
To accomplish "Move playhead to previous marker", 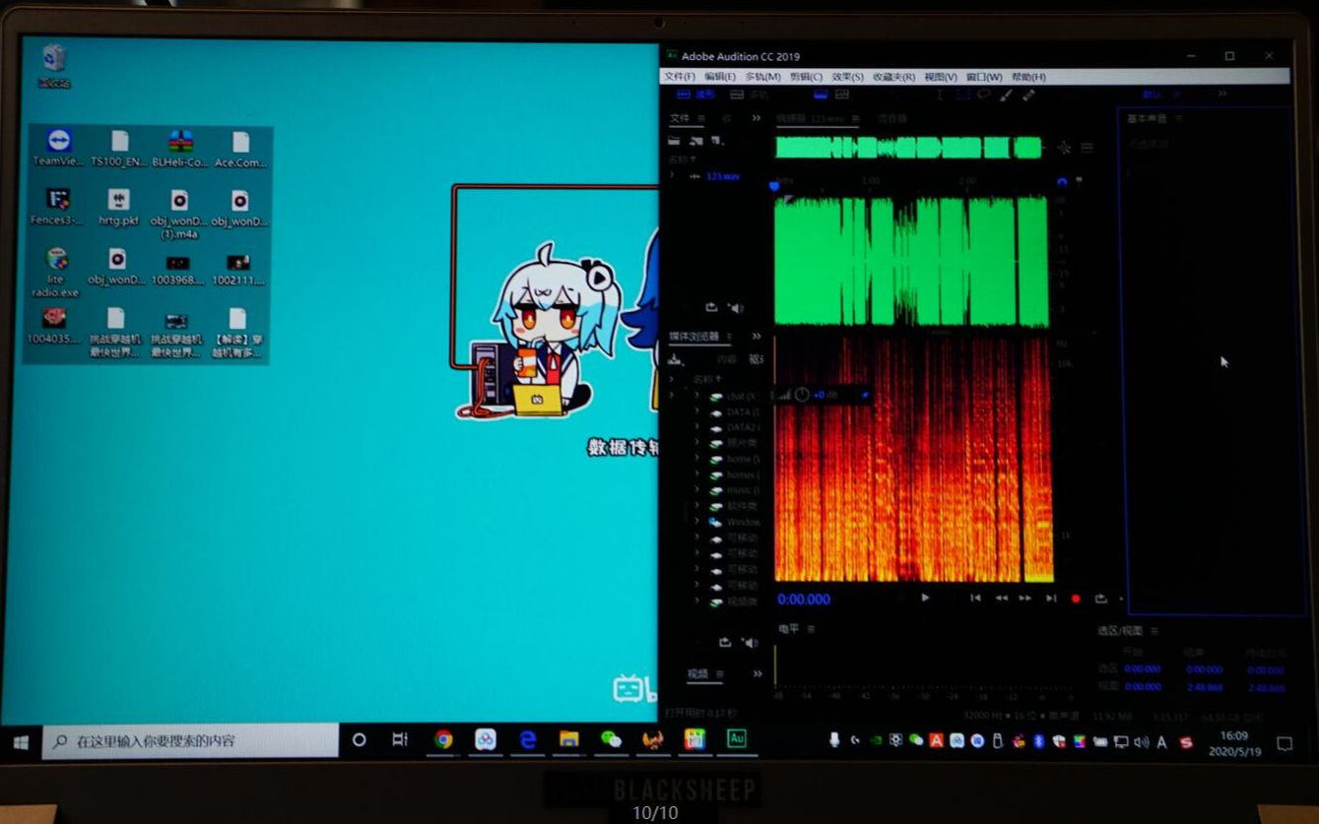I will 975,598.
